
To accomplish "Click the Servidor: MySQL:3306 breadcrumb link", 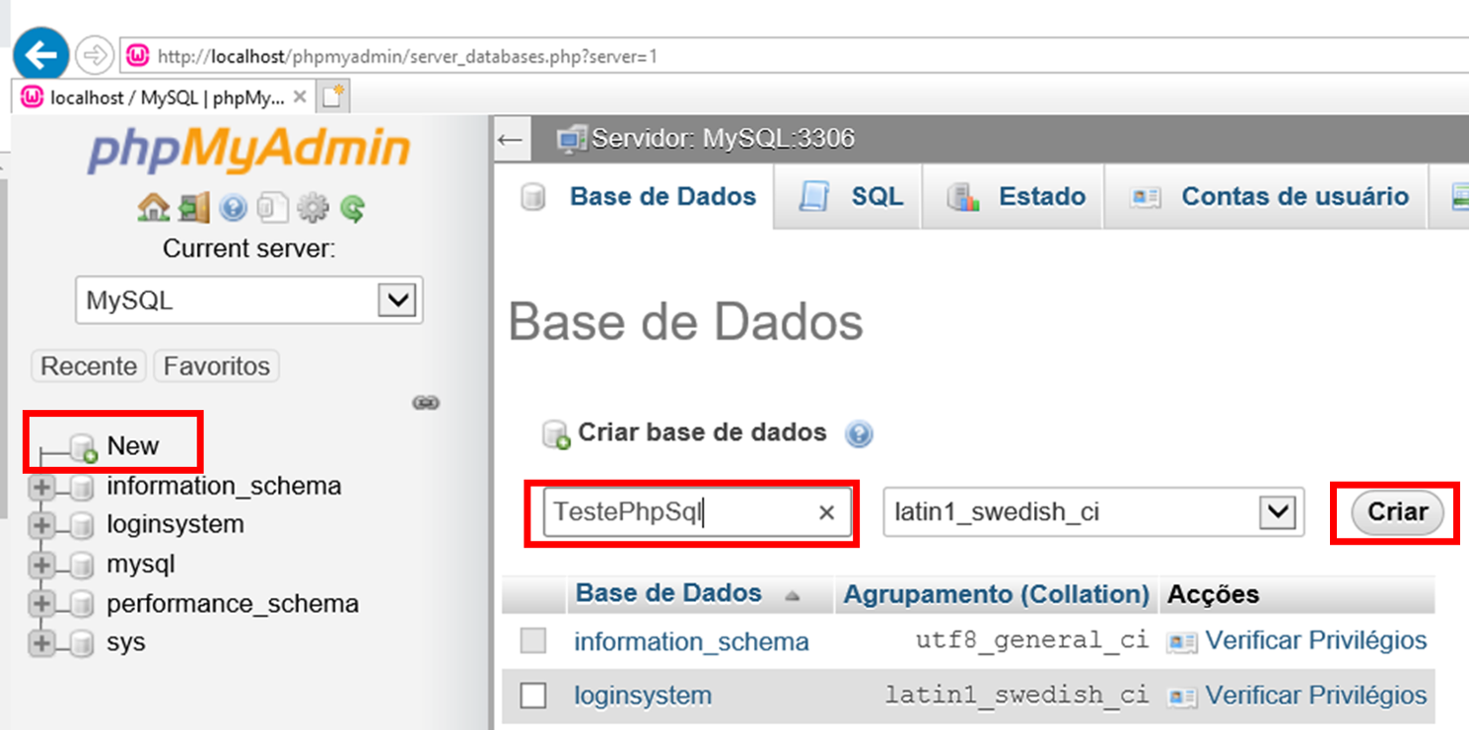I will (x=724, y=139).
